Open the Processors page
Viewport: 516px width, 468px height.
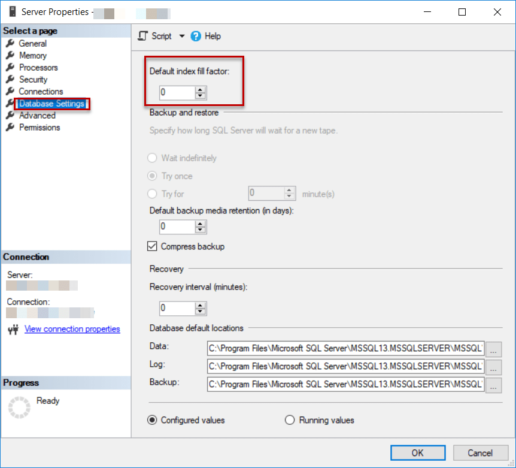pos(38,68)
